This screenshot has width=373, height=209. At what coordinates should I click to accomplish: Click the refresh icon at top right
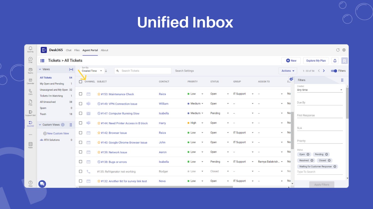click(x=338, y=50)
